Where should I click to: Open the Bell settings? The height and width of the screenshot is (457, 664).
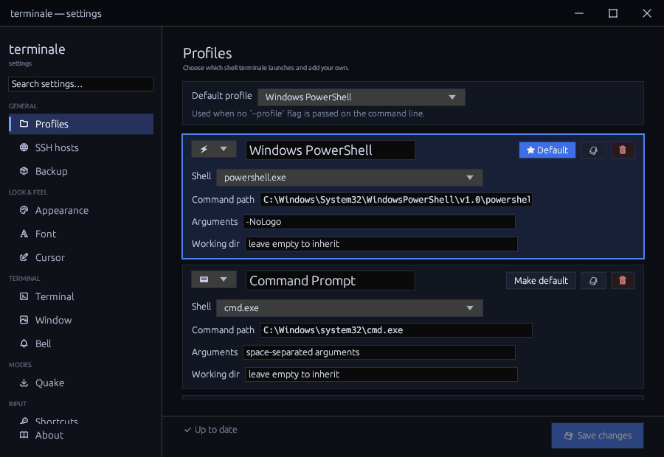[81, 344]
